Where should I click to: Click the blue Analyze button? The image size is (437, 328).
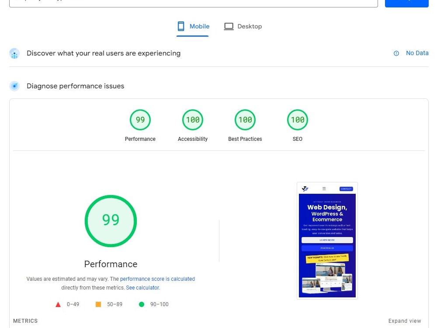[x=406, y=3]
